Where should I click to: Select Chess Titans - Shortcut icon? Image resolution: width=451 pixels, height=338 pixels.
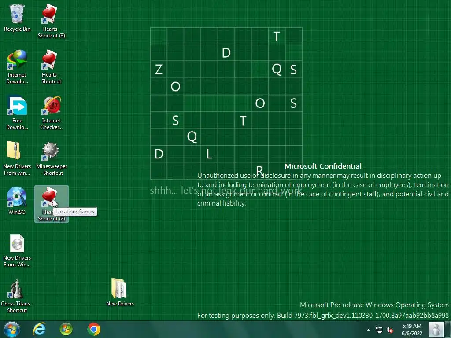(17, 296)
